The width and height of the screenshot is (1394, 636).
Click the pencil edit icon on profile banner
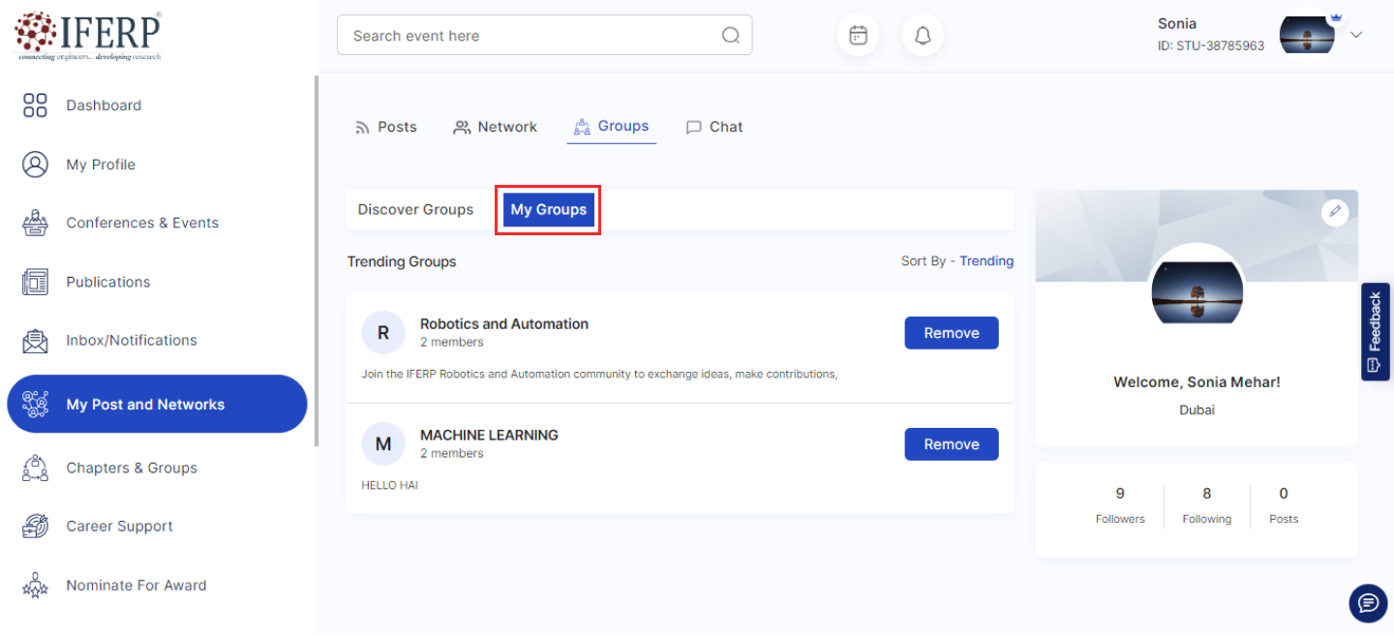[x=1335, y=211]
